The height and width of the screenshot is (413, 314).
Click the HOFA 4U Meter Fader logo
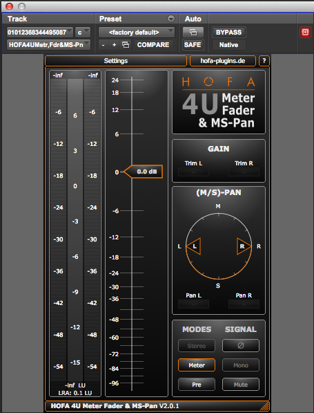point(219,102)
